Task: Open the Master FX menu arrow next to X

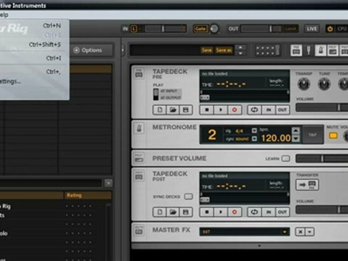Action: (x=310, y=232)
